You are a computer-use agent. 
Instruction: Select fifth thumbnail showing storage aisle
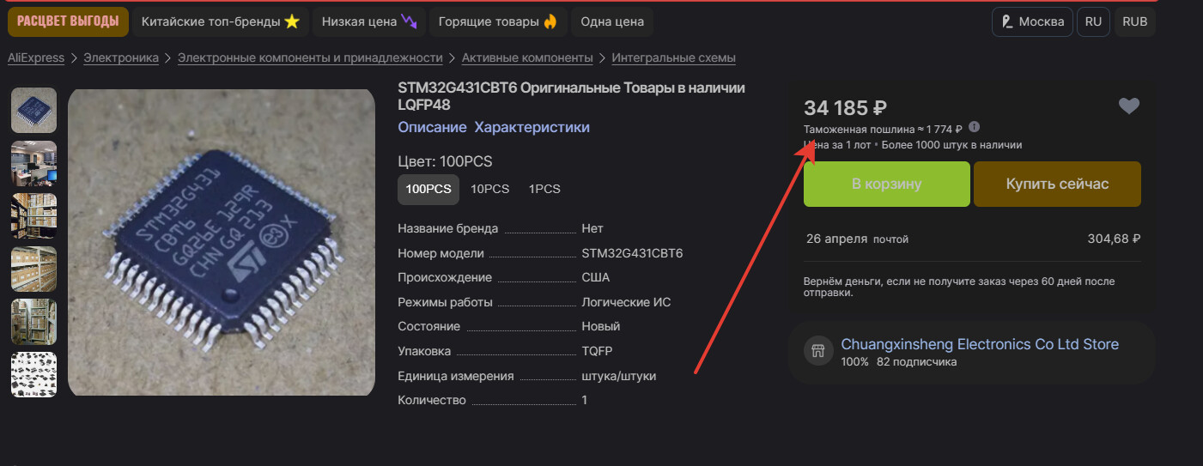click(x=33, y=321)
